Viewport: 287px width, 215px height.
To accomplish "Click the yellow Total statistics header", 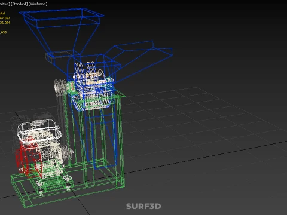I will [x=2, y=13].
